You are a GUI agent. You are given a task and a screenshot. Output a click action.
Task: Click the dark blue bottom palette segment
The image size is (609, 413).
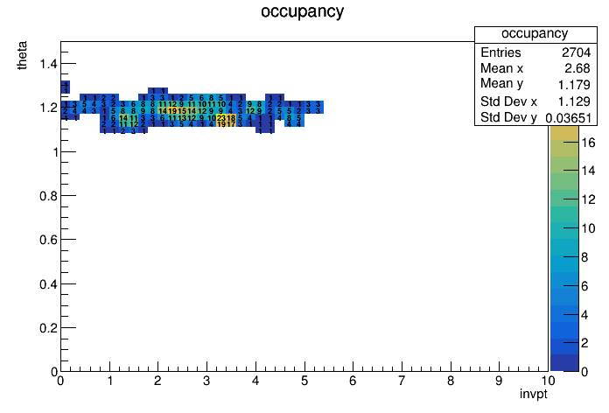coord(564,363)
